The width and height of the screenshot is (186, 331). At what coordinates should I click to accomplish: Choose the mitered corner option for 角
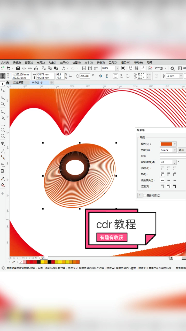(x=162, y=174)
